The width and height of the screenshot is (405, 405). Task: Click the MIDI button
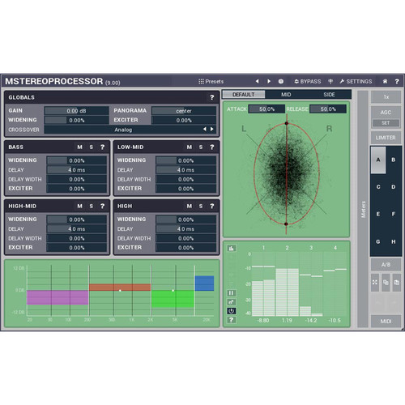click(x=386, y=322)
